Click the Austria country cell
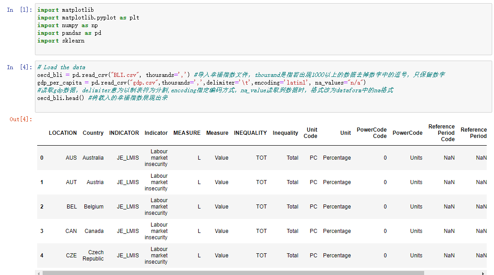This screenshot has height=275, width=494. point(95,182)
